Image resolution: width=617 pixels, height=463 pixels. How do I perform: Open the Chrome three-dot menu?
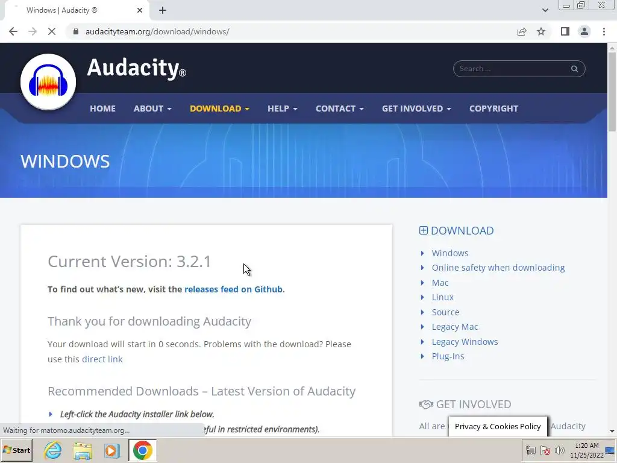604,31
